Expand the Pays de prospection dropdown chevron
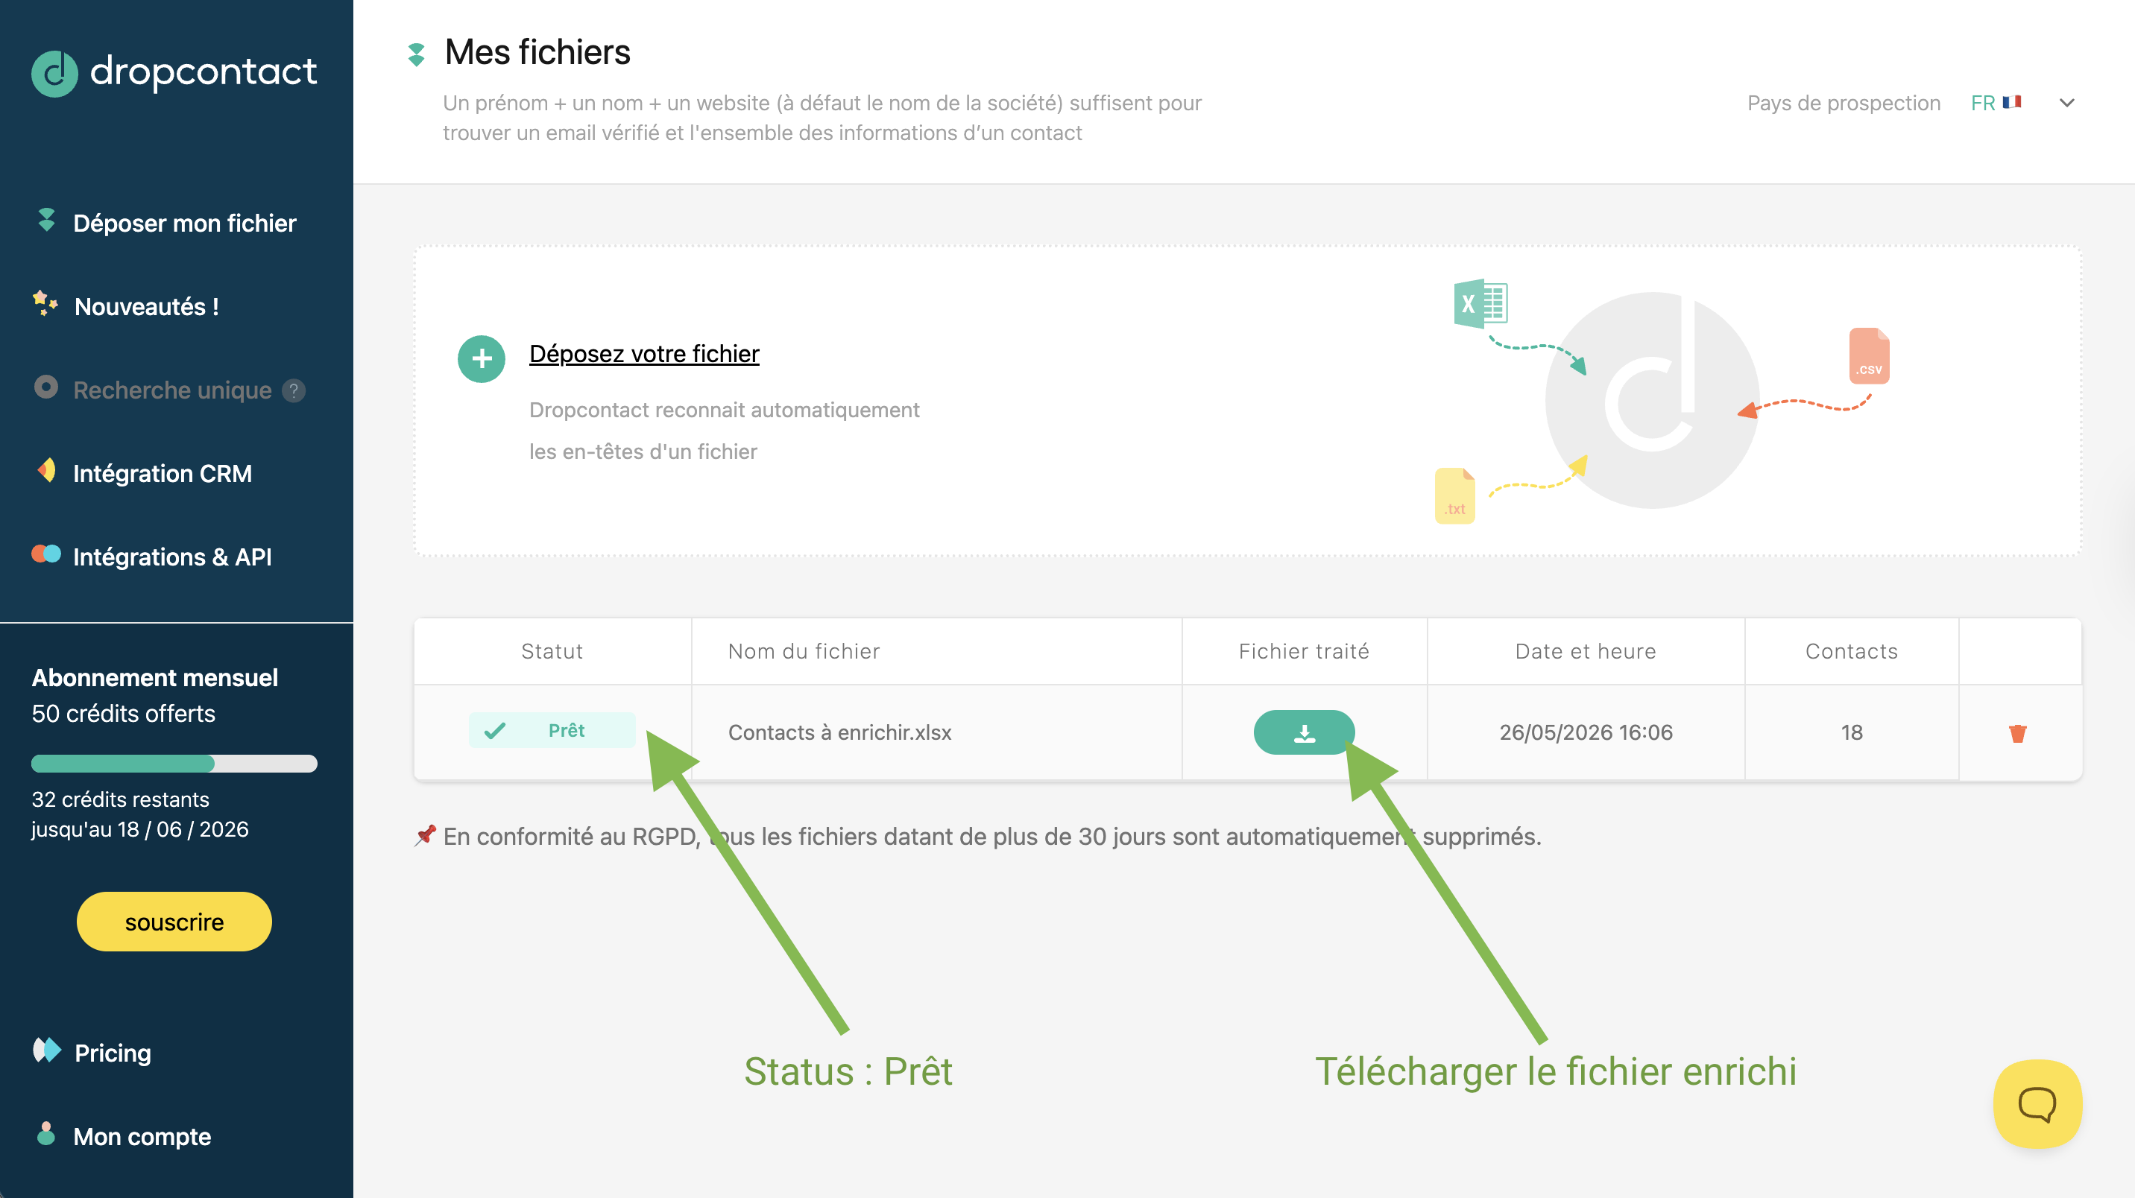2135x1198 pixels. pos(2067,103)
